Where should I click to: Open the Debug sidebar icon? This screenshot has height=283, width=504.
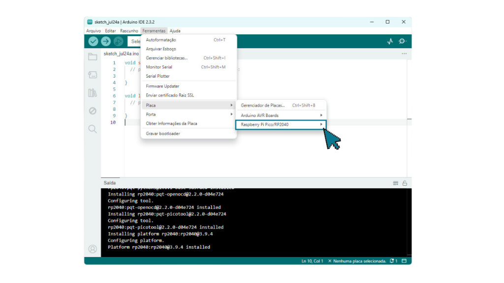pos(93,111)
